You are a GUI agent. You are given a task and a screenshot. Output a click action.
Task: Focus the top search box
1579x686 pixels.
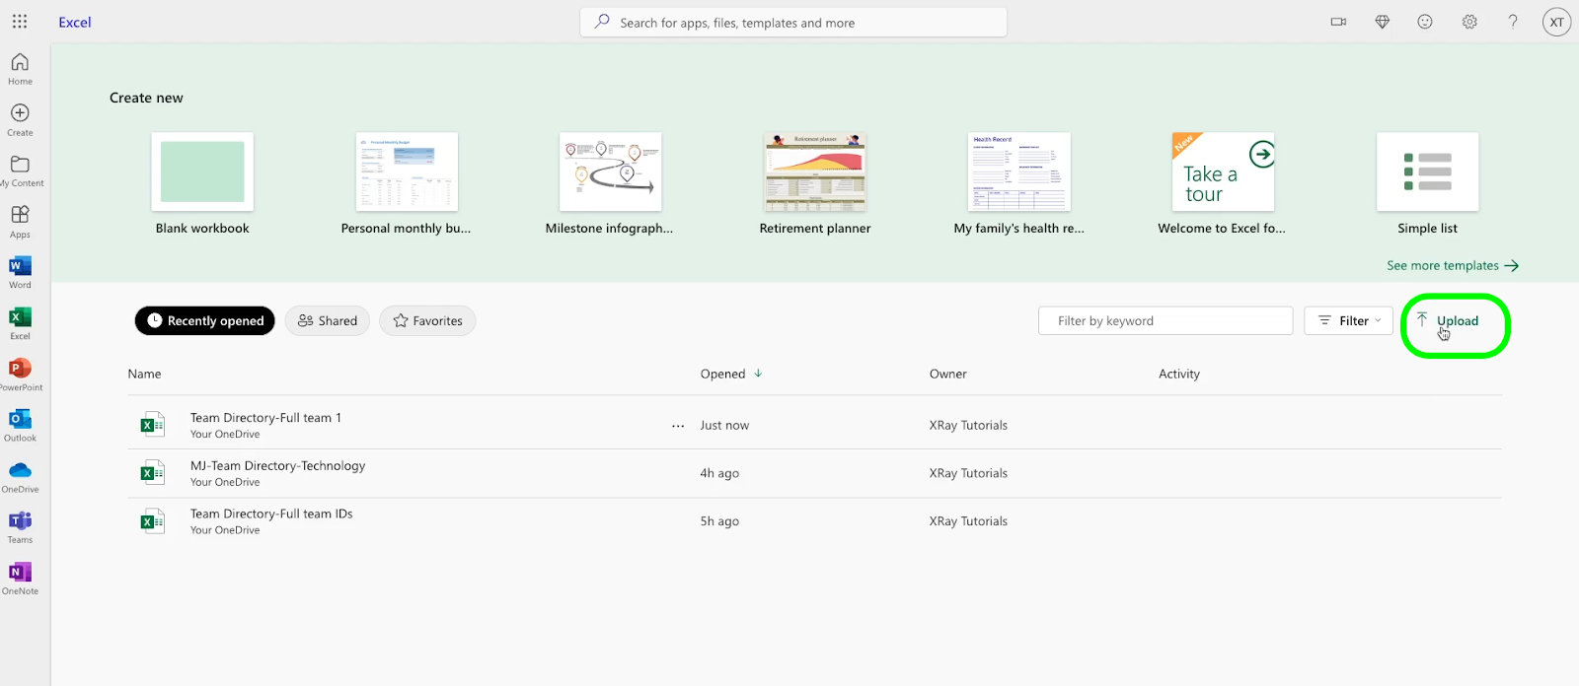point(793,23)
